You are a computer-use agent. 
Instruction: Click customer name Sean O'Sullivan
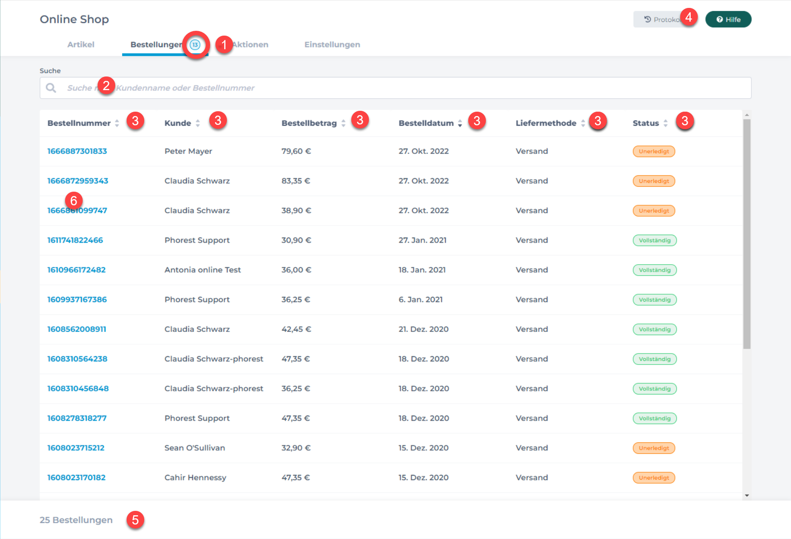[x=195, y=448]
